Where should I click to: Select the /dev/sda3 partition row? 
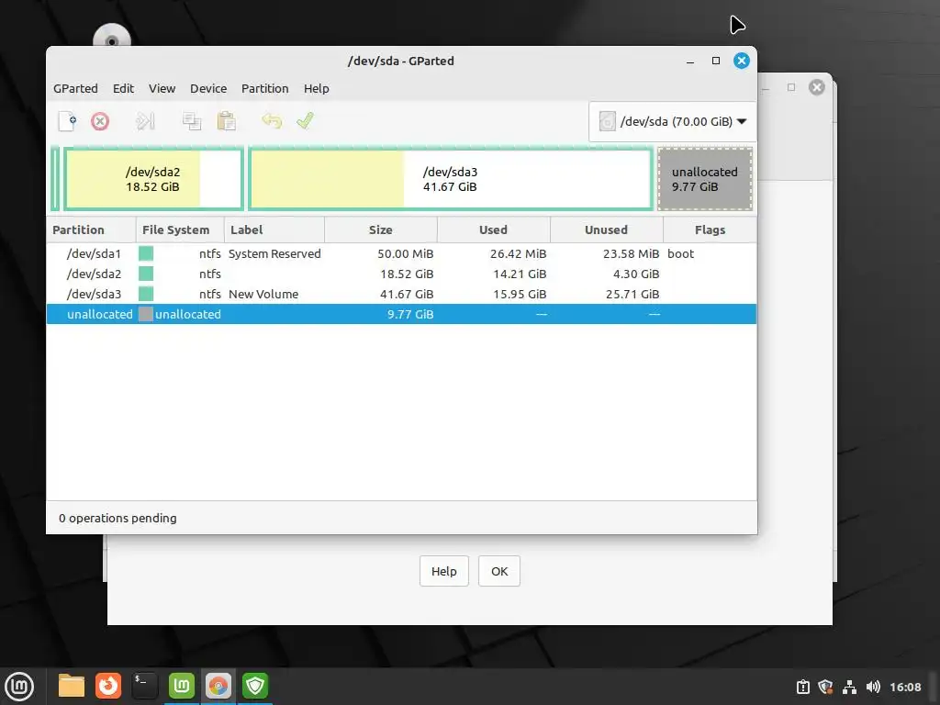click(402, 295)
